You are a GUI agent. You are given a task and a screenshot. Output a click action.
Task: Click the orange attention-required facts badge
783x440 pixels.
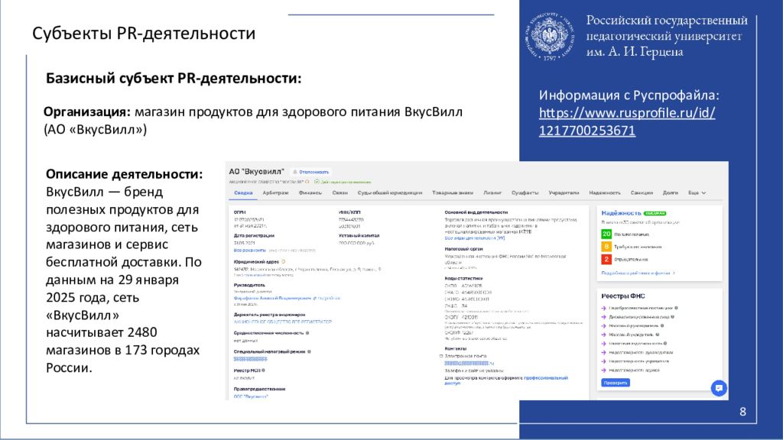606,247
